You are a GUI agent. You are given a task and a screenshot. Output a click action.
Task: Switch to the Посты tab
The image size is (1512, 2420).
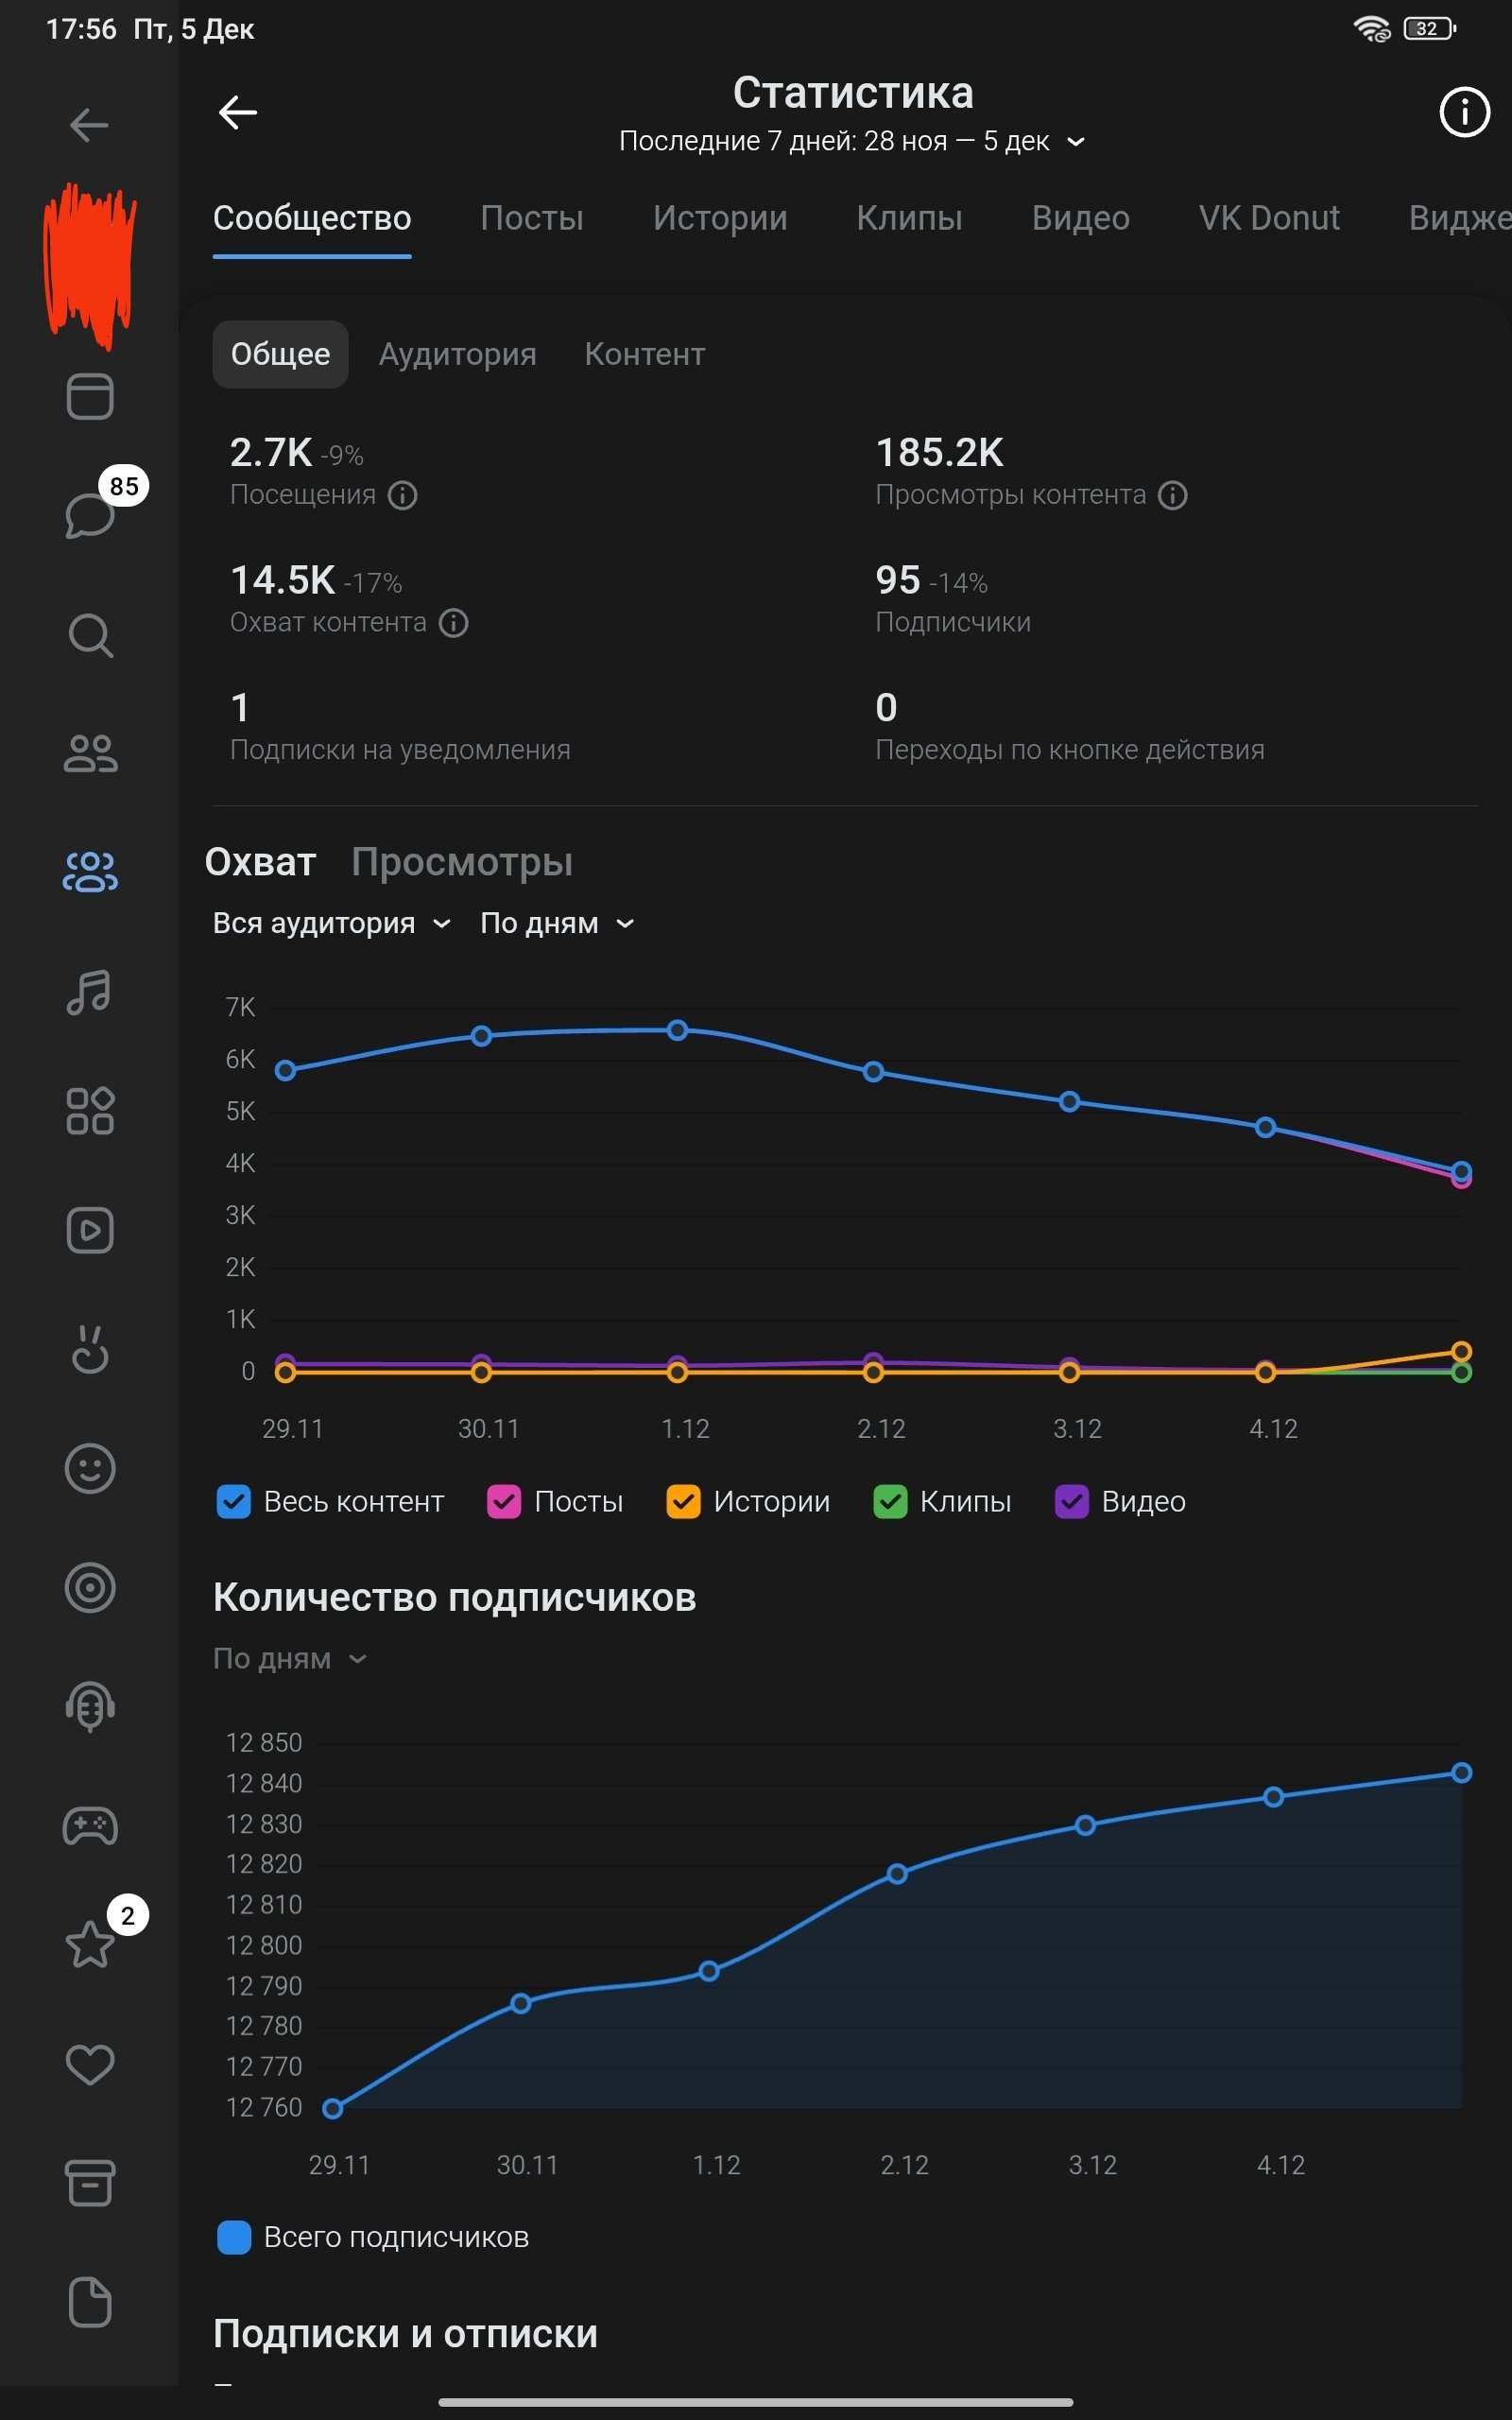(x=531, y=218)
